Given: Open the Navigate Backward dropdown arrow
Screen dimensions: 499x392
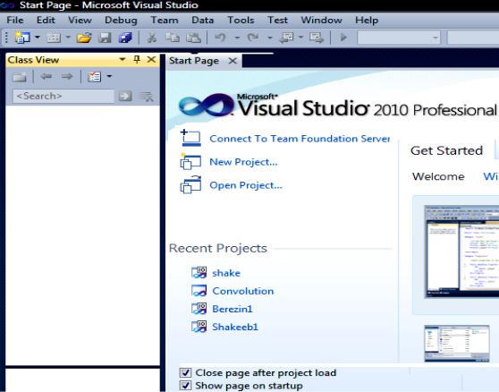Looking at the screenshot, I should 300,38.
